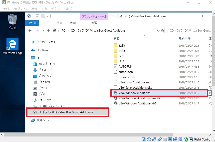The width and height of the screenshot is (215, 142).
Task: Select the 32Bit folder
Action: (122, 46)
